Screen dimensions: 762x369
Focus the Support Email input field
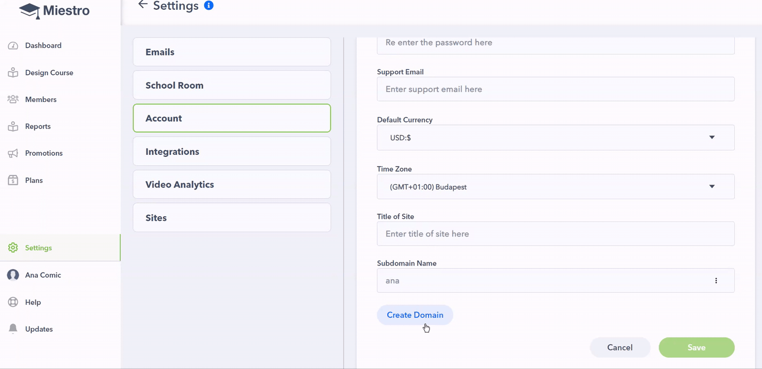(556, 89)
